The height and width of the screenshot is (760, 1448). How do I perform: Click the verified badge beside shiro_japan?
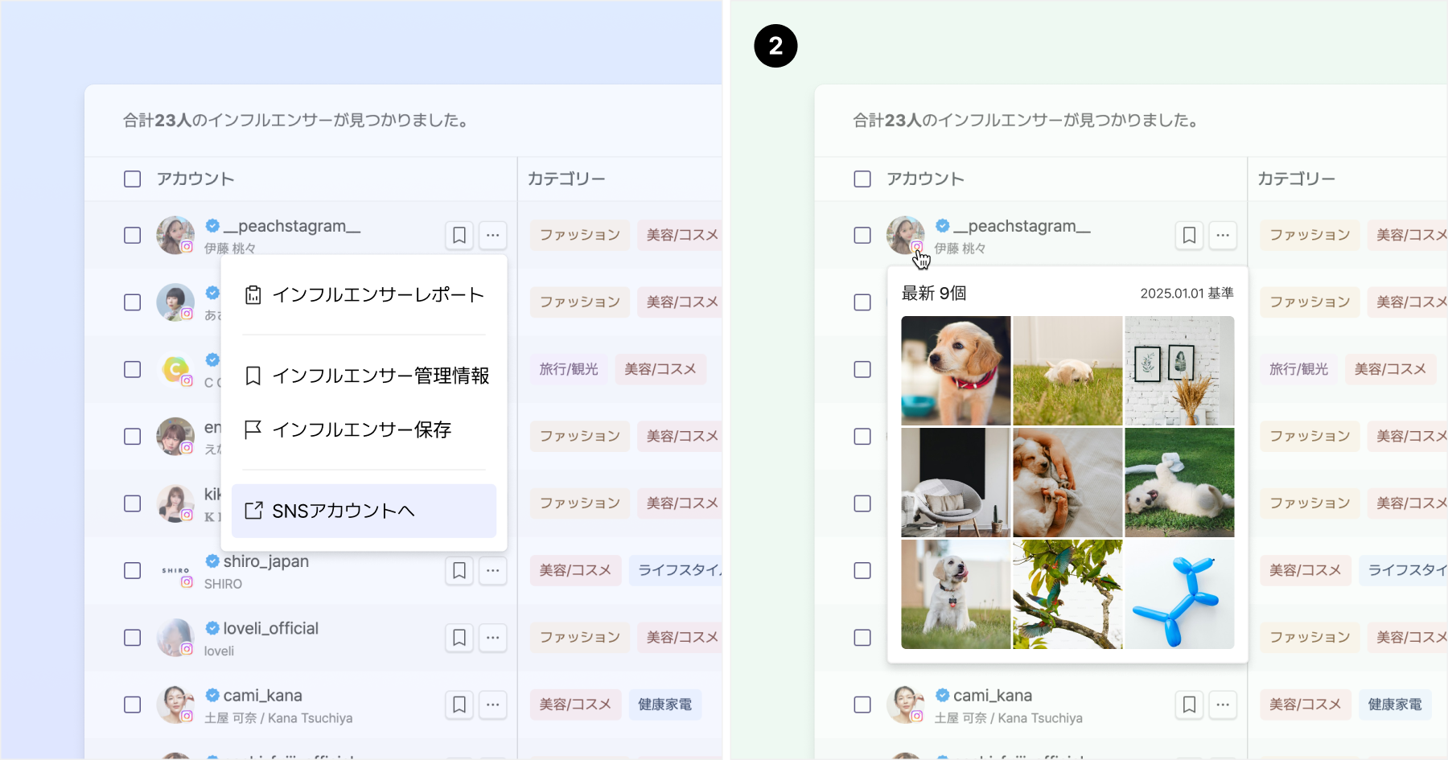(212, 561)
